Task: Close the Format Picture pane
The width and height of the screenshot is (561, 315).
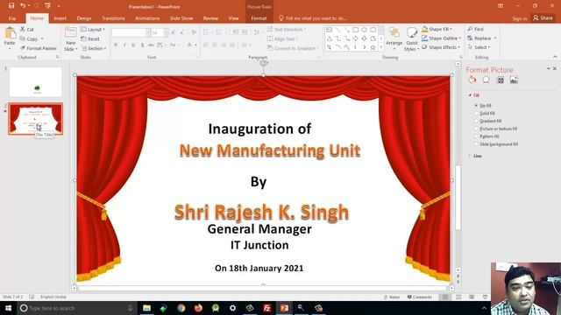Action: [555, 68]
